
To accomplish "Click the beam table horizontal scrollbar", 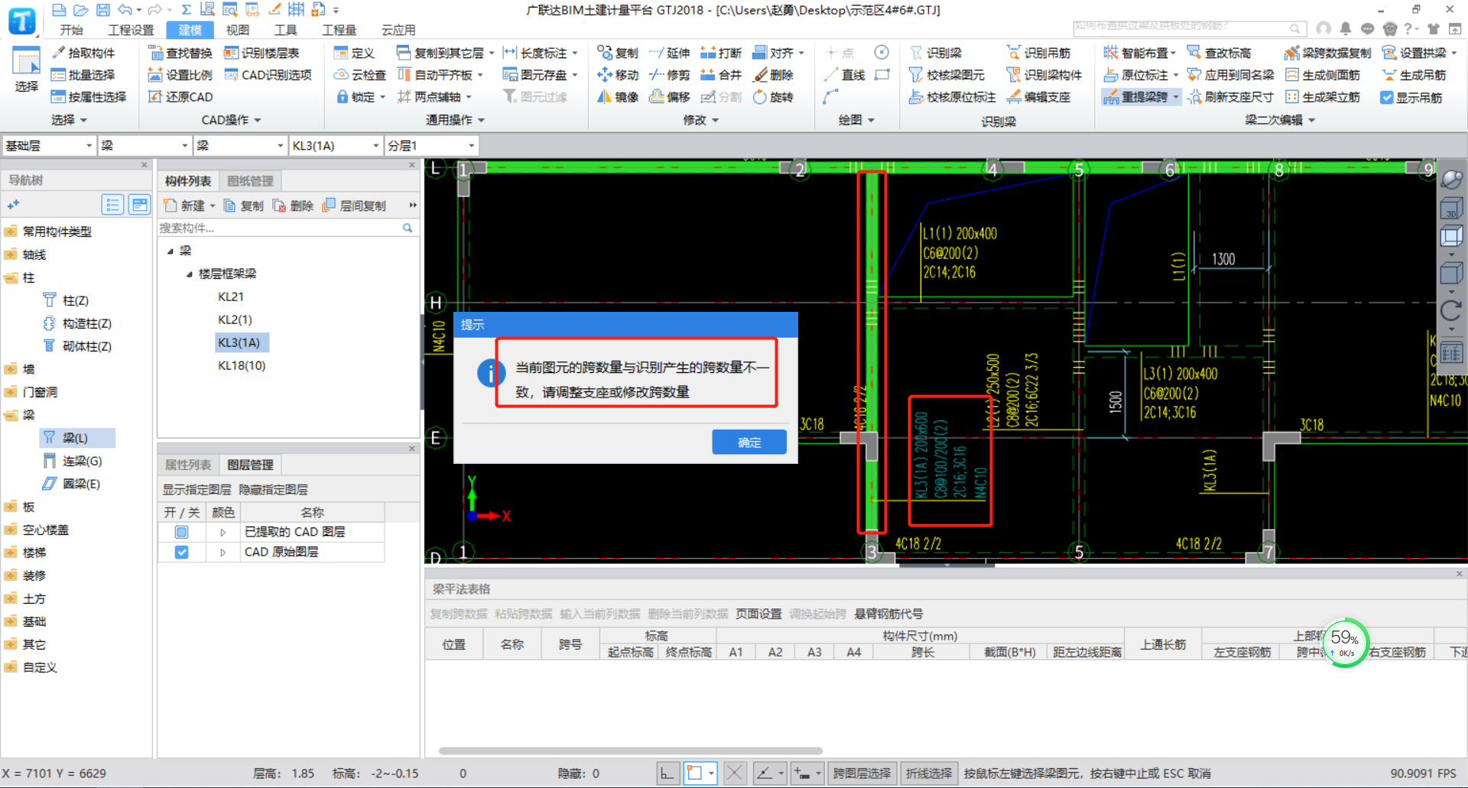I will point(630,751).
